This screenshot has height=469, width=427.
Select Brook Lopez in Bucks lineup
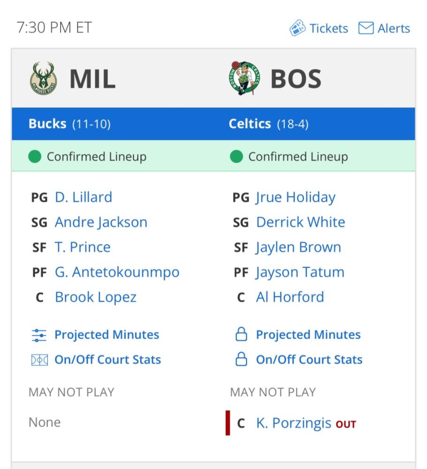(x=96, y=297)
